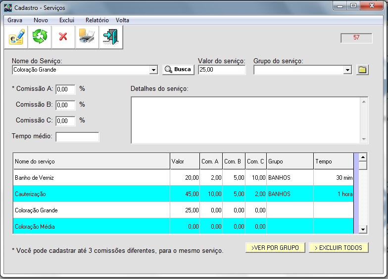The image size is (388, 279).
Task: Click the VER POR GRUPO button
Action: [275, 248]
